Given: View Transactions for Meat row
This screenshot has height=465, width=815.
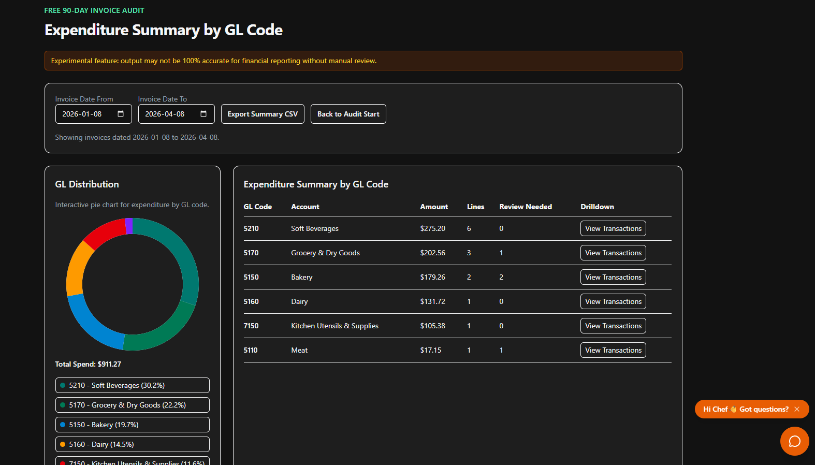Looking at the screenshot, I should tap(613, 350).
